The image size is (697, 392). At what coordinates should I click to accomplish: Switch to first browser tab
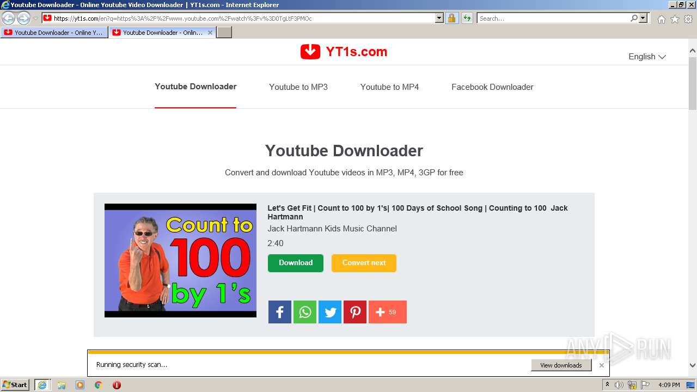click(54, 33)
